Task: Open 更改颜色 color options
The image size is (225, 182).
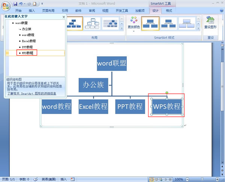Action: tap(134, 24)
